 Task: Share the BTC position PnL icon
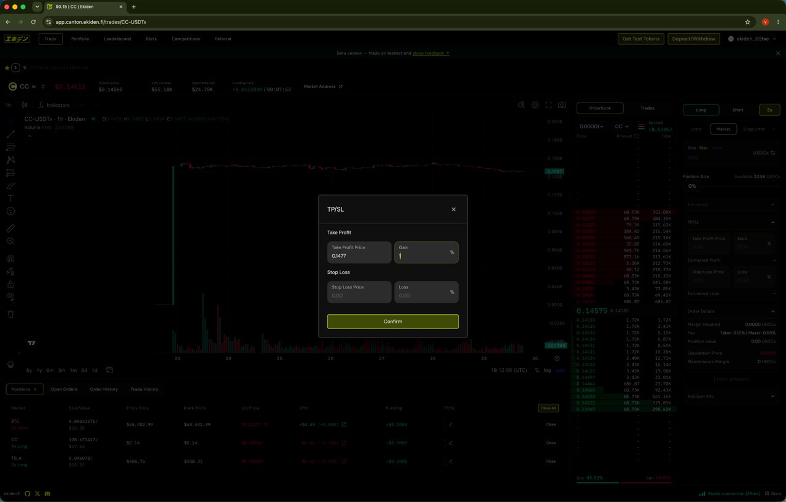click(344, 424)
